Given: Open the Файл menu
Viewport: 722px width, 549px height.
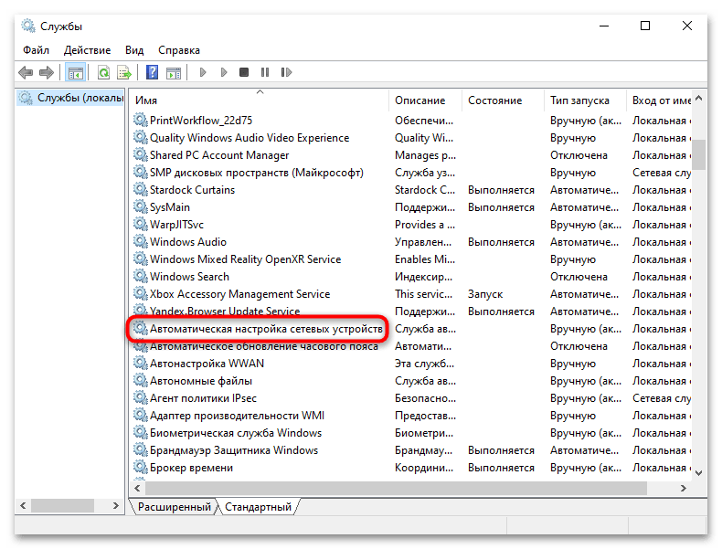Looking at the screenshot, I should point(36,50).
